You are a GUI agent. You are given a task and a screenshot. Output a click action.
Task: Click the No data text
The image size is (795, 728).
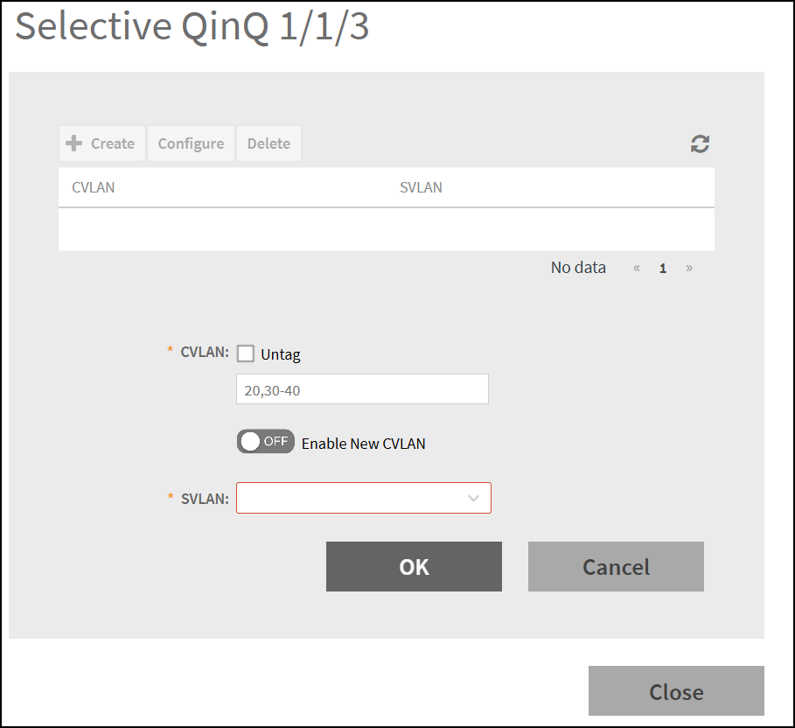[x=578, y=268]
